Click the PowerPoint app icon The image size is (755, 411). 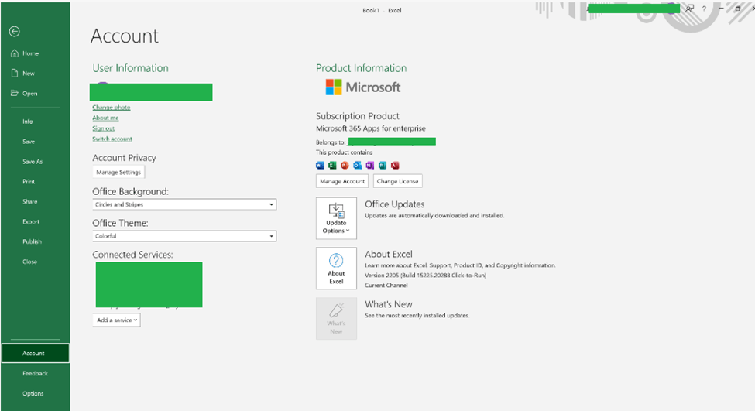click(345, 166)
